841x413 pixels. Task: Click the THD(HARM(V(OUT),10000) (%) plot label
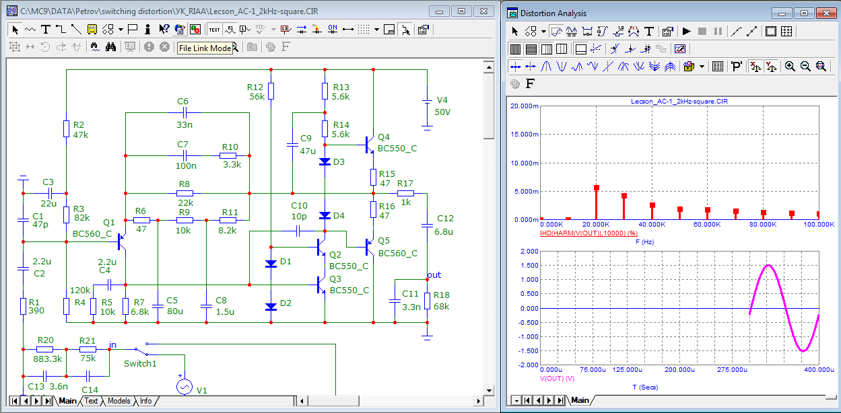[590, 233]
